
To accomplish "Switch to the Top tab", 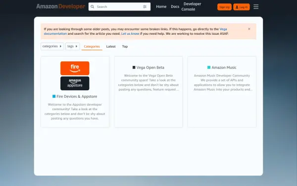I will tap(125, 47).
